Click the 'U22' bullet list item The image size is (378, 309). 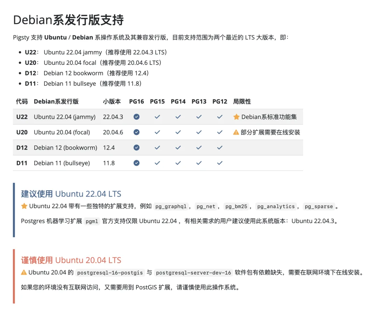click(96, 52)
